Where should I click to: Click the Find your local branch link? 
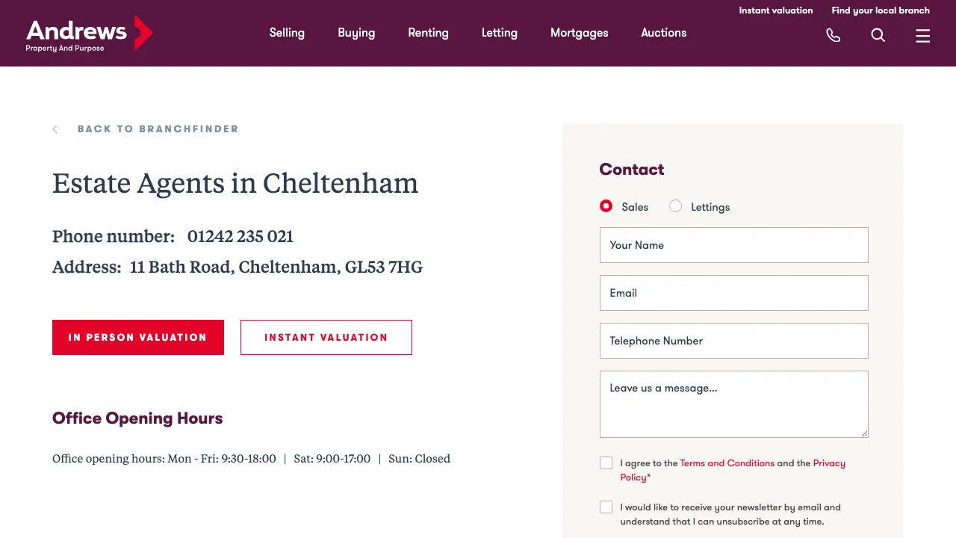coord(881,10)
